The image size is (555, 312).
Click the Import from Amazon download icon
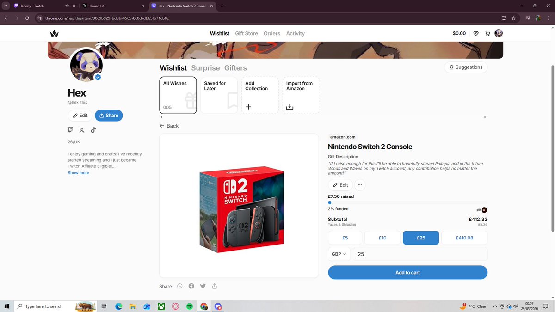click(x=290, y=107)
